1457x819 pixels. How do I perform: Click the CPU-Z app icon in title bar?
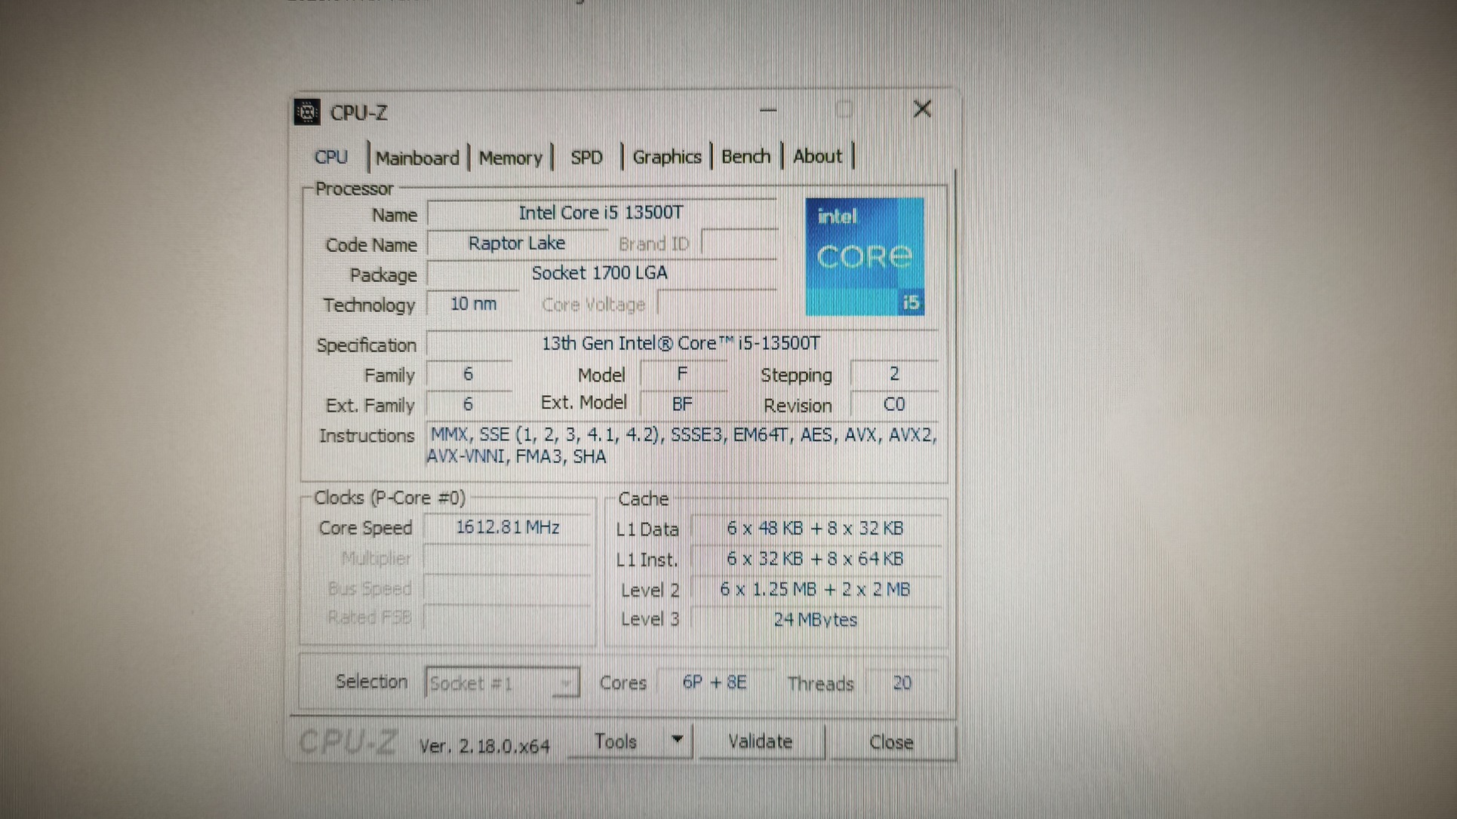306,112
